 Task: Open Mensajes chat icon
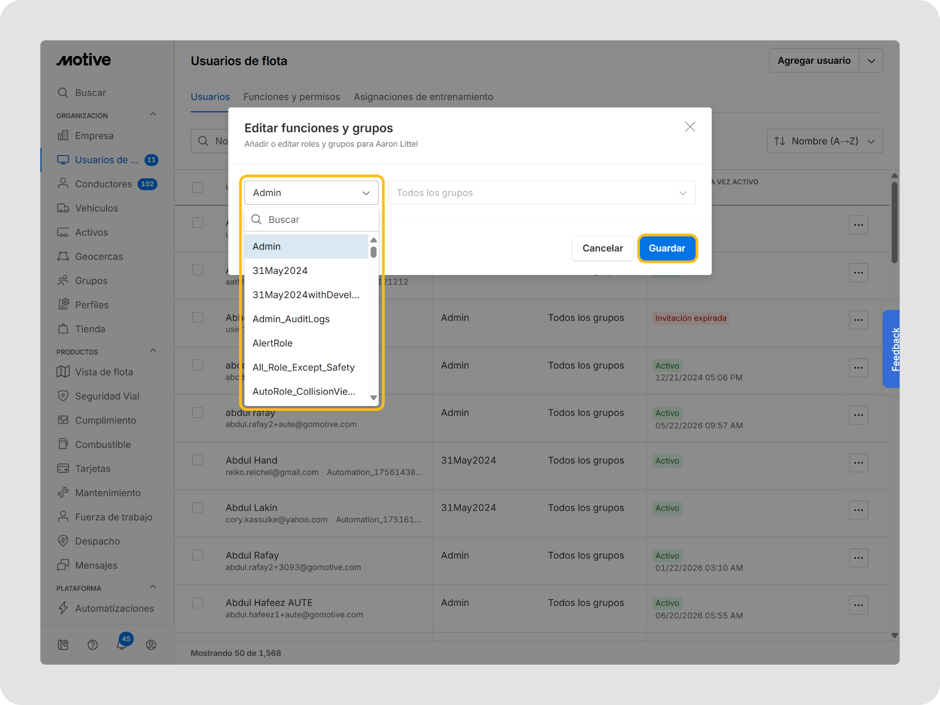(x=63, y=565)
